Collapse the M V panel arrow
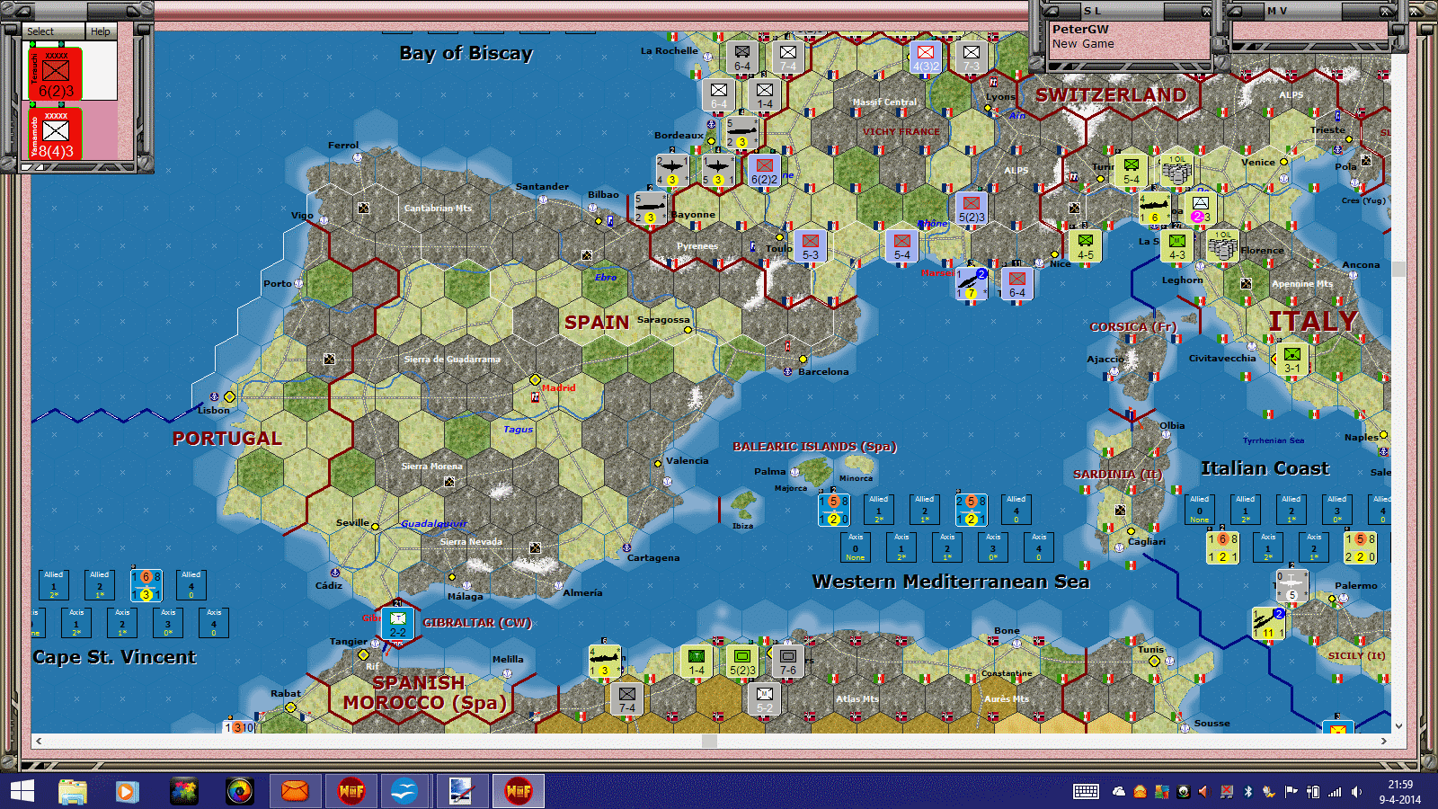This screenshot has width=1438, height=809. 1235,12
